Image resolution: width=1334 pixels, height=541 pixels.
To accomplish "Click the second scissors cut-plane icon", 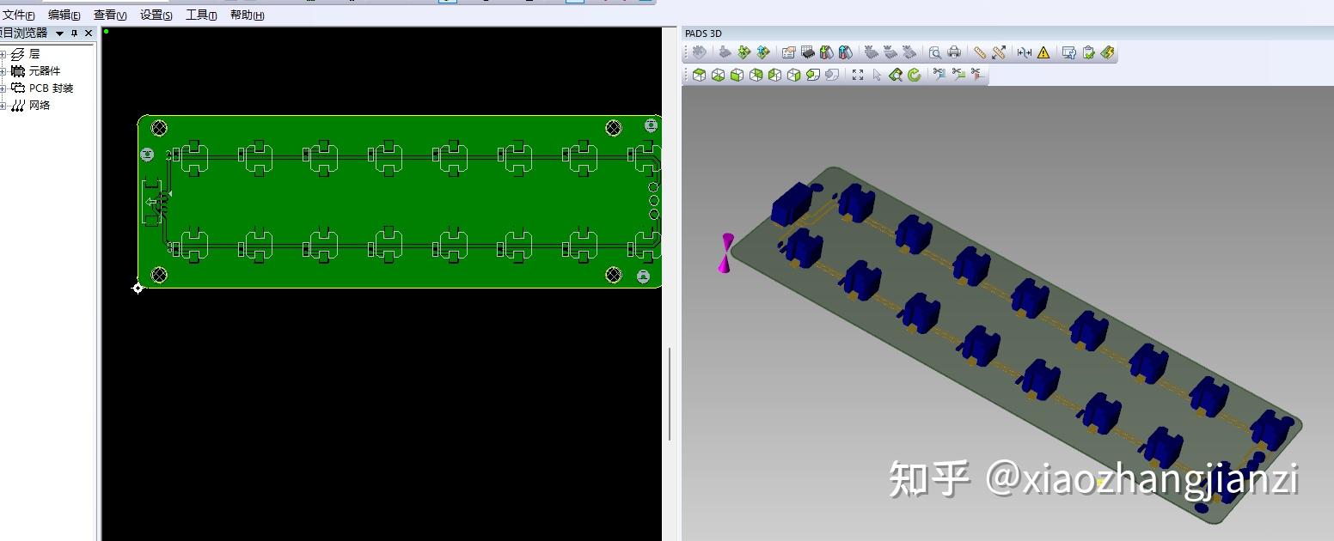I will pyautogui.click(x=958, y=75).
